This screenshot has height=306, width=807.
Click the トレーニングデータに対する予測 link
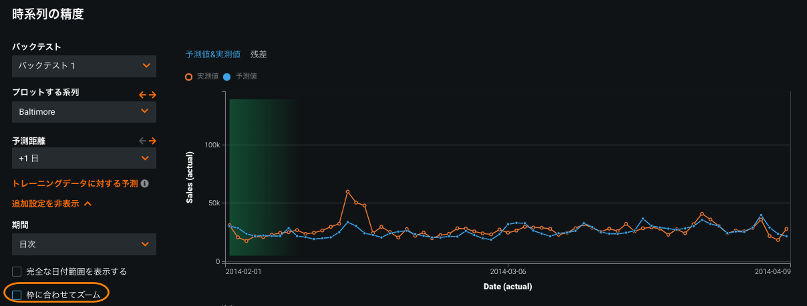[x=75, y=183]
